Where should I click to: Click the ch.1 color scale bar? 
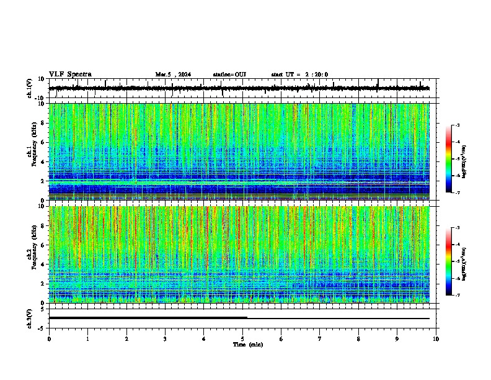(449, 159)
